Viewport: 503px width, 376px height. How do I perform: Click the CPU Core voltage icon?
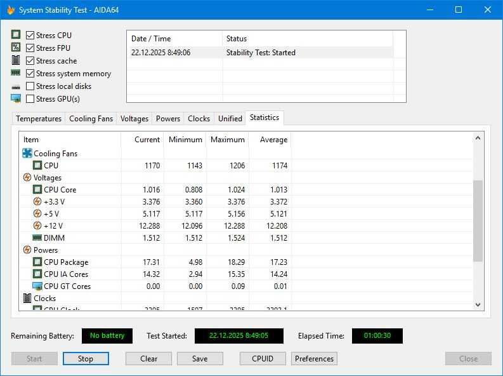[x=37, y=189]
